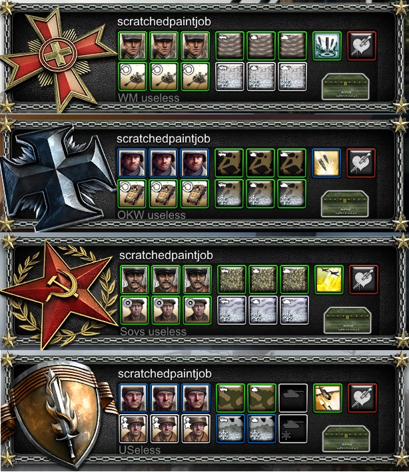This screenshot has width=409, height=472.
Task: Click the Soviet red star emblem
Action: click(x=59, y=294)
